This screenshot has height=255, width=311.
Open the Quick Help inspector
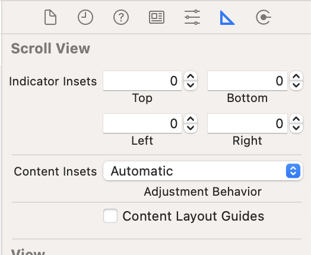(121, 17)
